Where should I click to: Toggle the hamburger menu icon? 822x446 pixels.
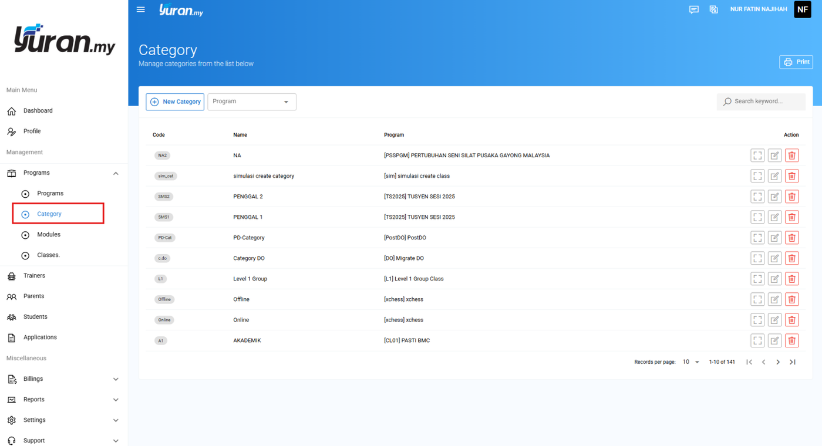[x=141, y=9]
